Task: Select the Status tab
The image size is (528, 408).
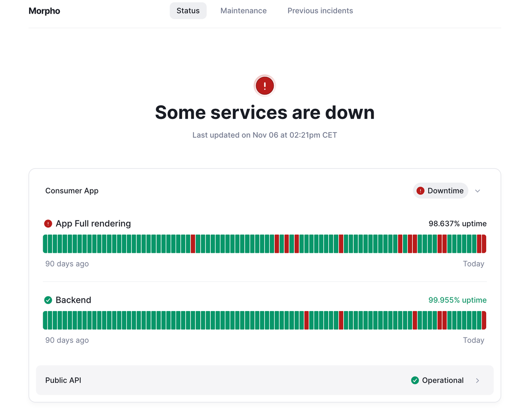Action: pyautogui.click(x=188, y=11)
